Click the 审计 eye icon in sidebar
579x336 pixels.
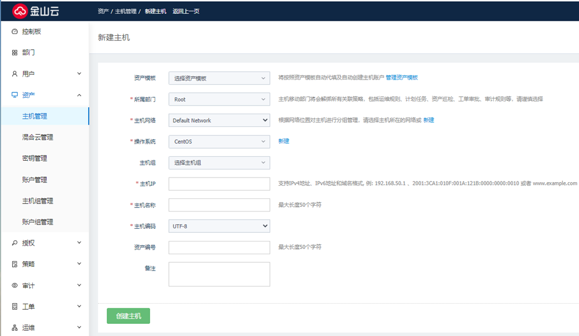click(15, 285)
